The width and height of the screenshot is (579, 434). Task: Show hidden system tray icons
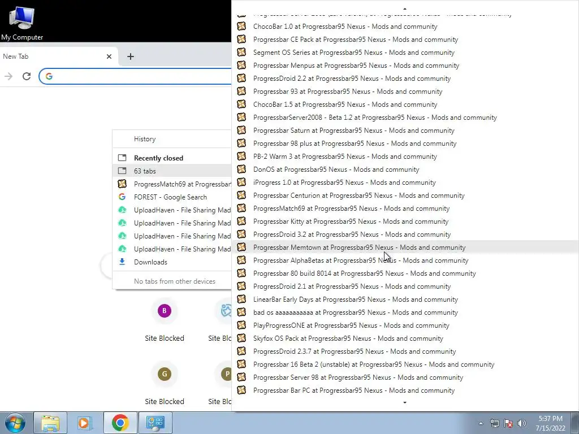pos(481,423)
